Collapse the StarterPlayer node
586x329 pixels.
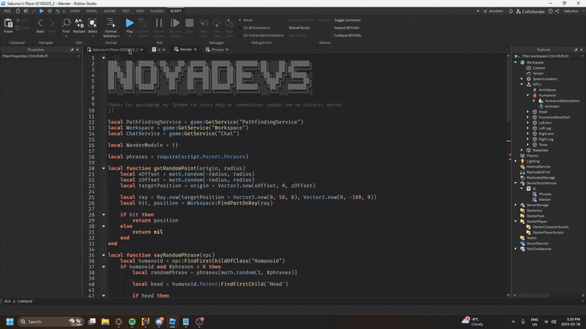click(x=516, y=222)
